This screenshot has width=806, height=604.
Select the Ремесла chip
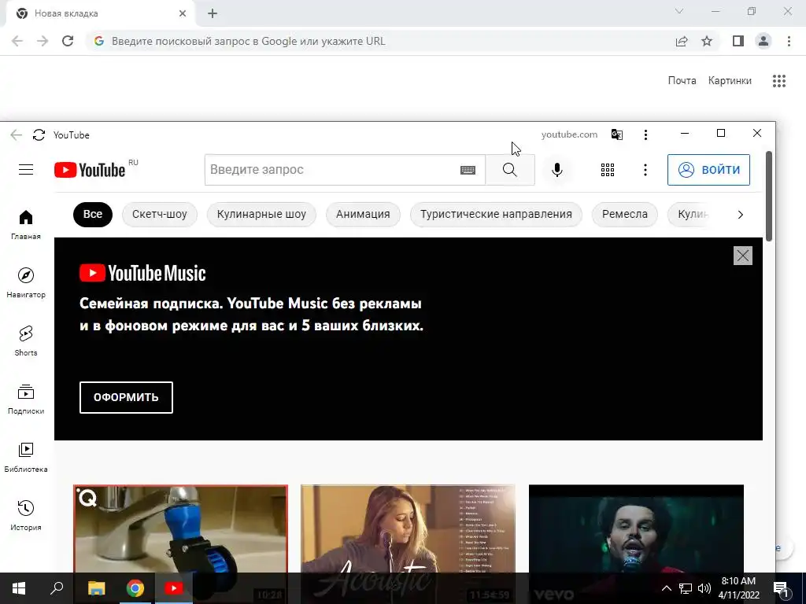coord(624,214)
